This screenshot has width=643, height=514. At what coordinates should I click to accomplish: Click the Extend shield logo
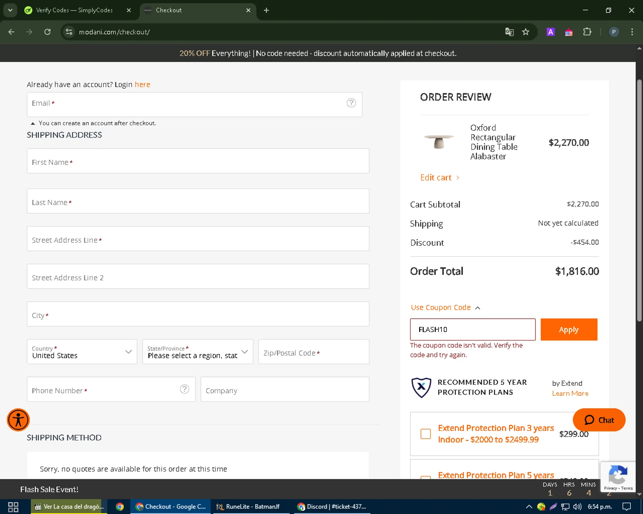coord(421,387)
